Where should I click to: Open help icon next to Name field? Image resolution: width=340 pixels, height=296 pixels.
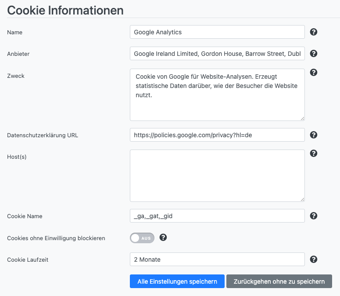[314, 32]
